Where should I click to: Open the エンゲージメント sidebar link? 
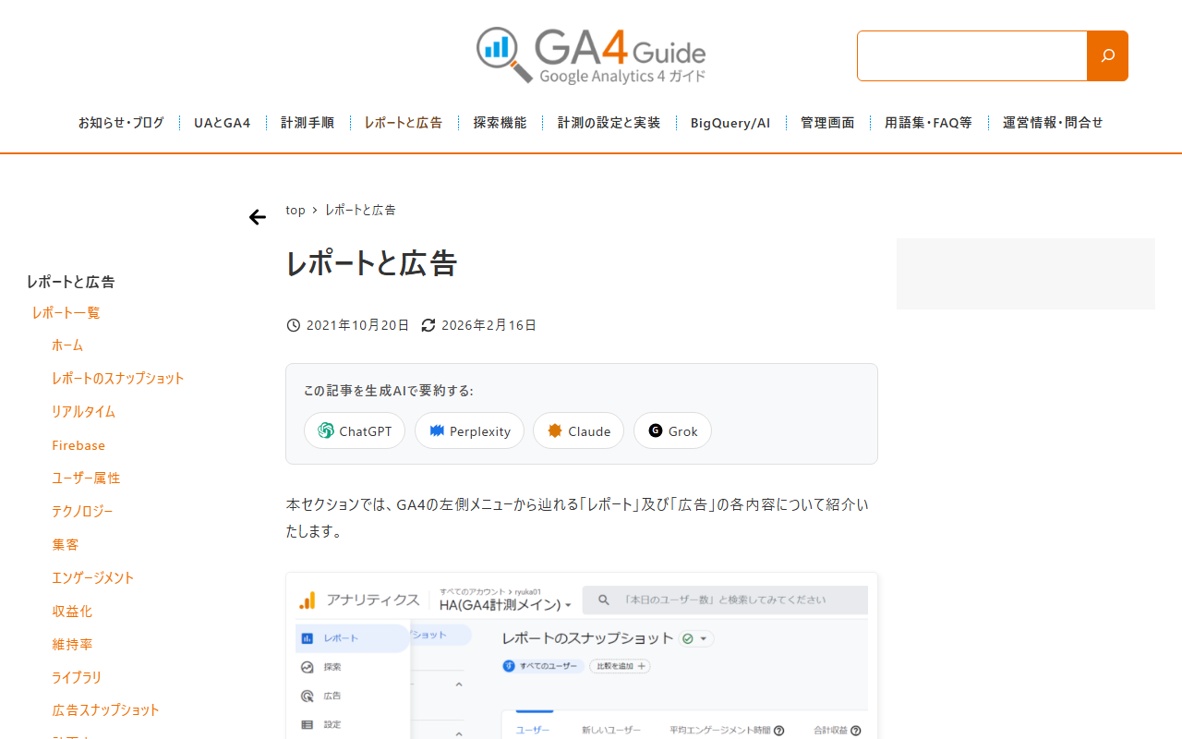coord(93,577)
